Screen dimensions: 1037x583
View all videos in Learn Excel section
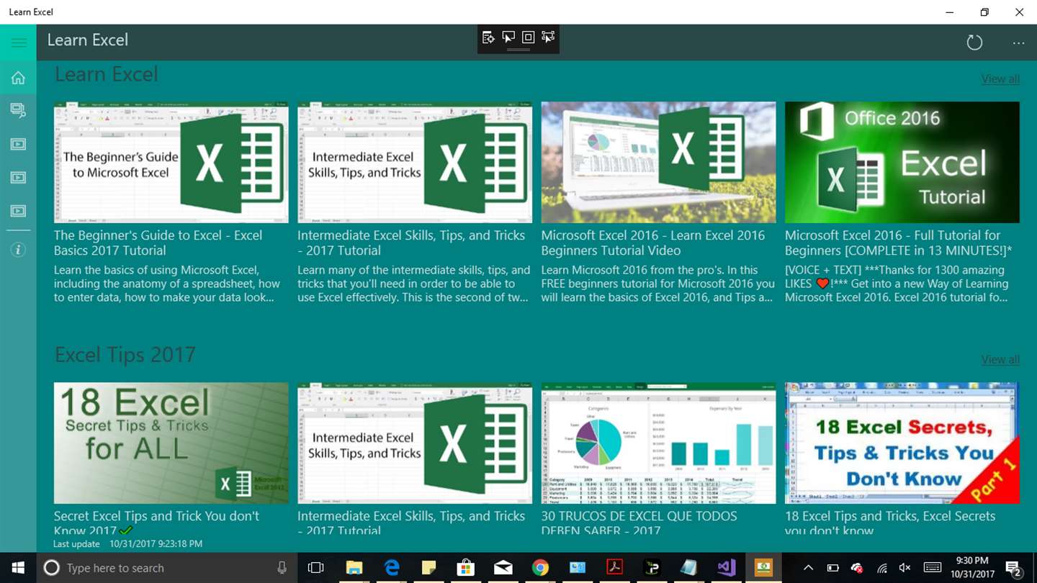click(1000, 79)
